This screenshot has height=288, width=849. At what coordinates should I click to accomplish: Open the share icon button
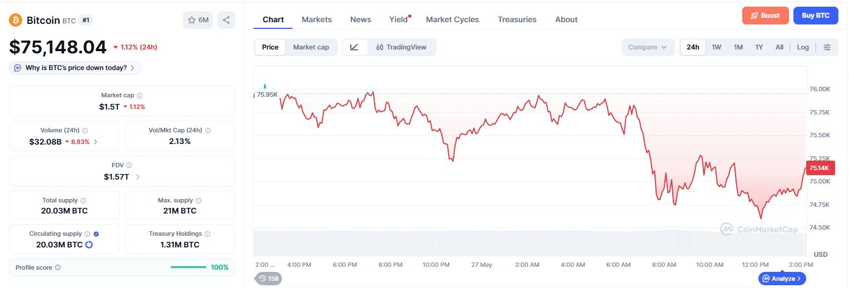click(x=226, y=20)
